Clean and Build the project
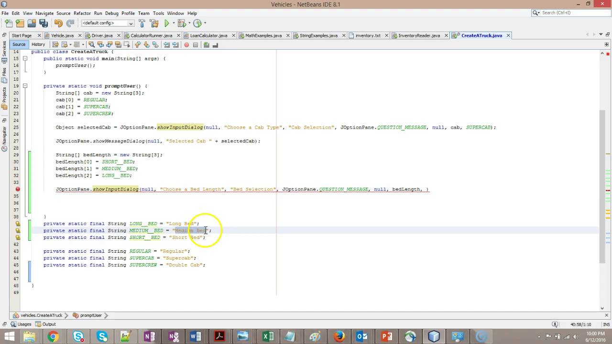 click(x=154, y=23)
